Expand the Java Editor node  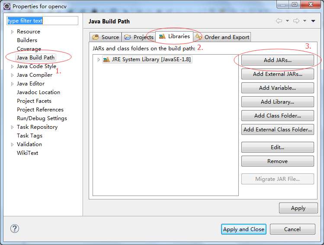[x=12, y=84]
